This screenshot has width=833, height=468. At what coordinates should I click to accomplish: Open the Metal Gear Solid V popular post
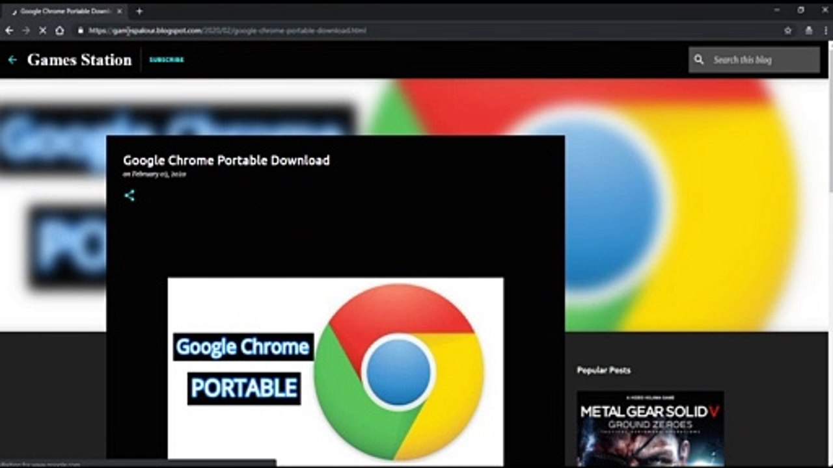coord(650,429)
